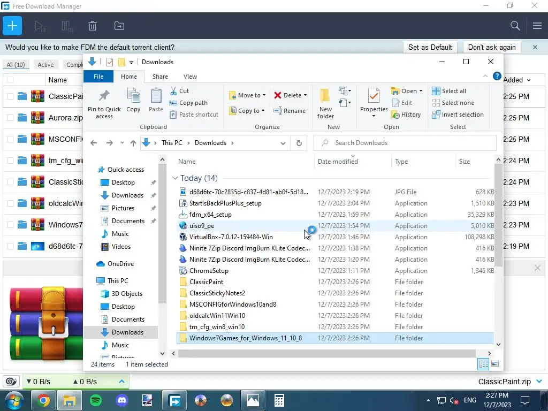
Task: Switch to details view button
Action: pyautogui.click(x=483, y=364)
